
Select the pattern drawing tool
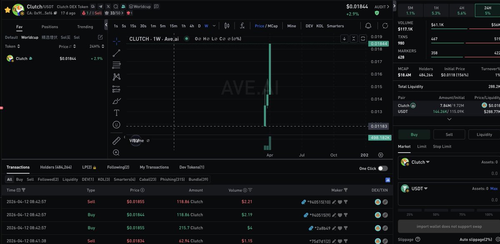[117, 77]
